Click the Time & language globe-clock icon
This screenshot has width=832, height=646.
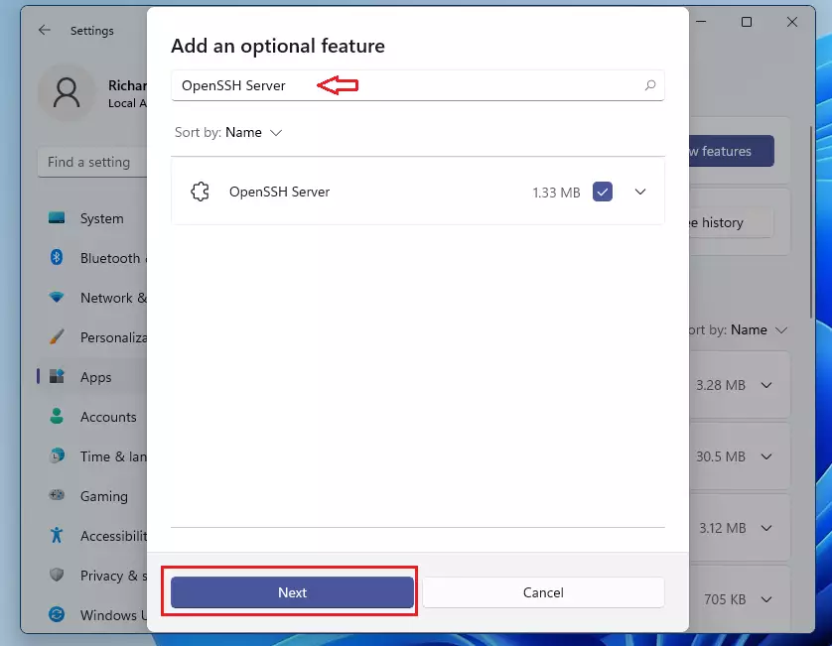57,456
